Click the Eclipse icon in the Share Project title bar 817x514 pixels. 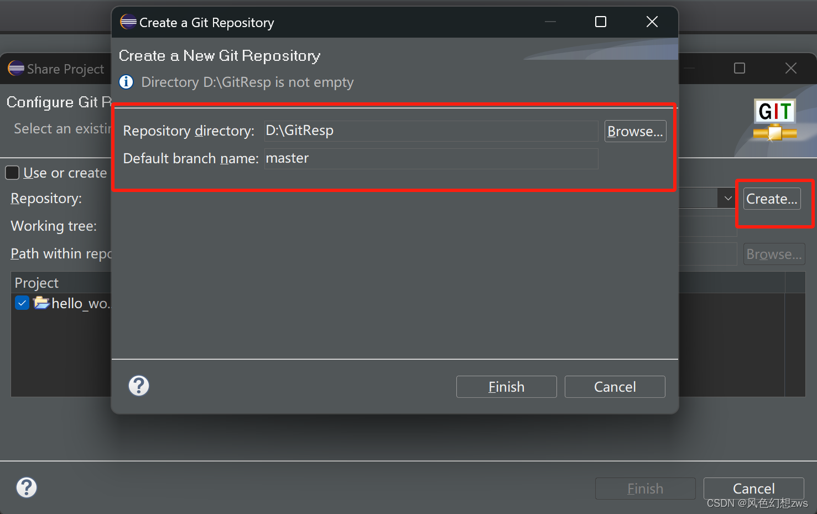point(16,69)
